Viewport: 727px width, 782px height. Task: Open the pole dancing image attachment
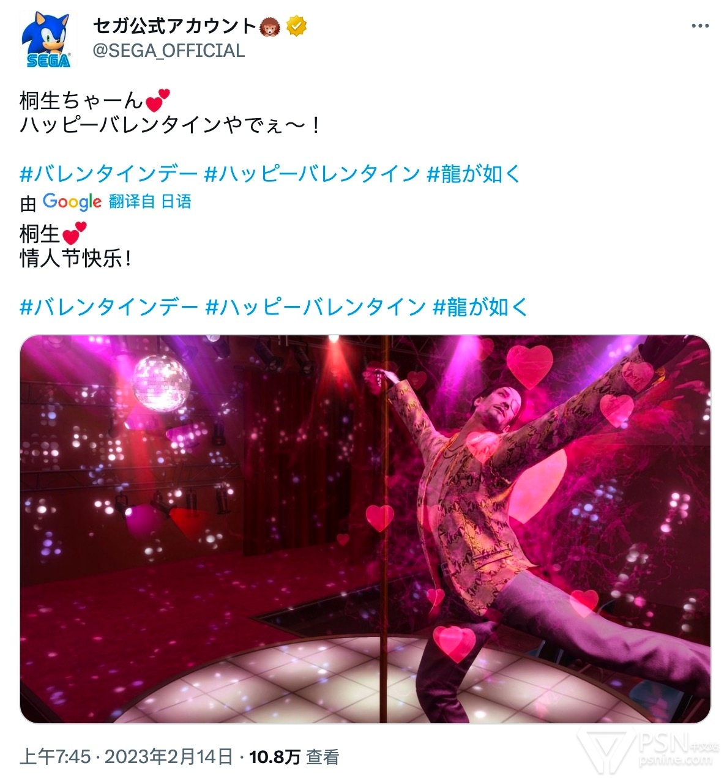365,529
